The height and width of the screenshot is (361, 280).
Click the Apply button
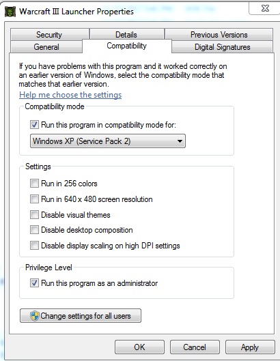[250, 347]
